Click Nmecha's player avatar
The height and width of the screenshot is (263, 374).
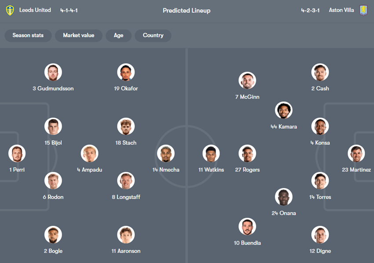click(166, 153)
